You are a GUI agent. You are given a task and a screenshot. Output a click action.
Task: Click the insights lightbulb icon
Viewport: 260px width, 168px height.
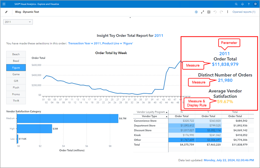pos(196,12)
